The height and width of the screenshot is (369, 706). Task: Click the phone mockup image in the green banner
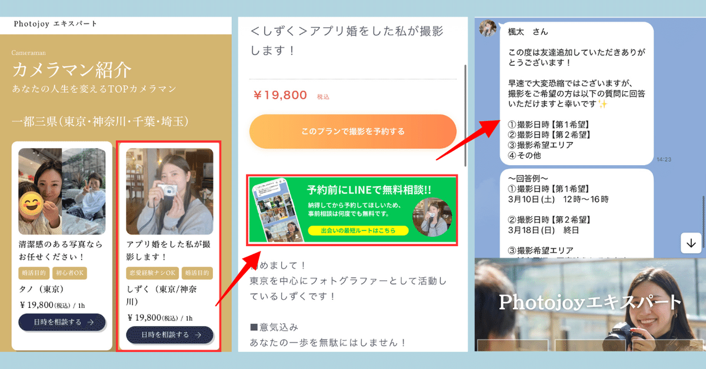274,210
